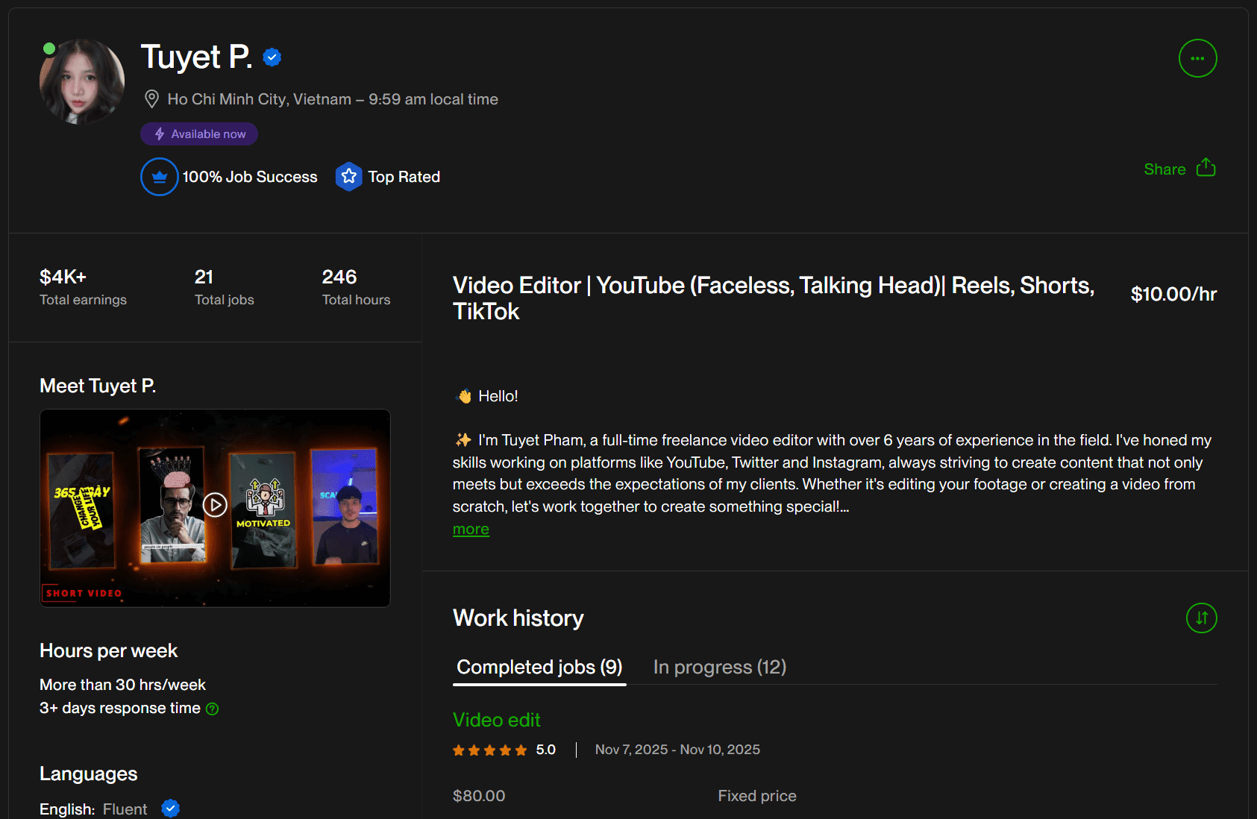This screenshot has width=1257, height=819.
Task: Click the Available now badge
Action: (199, 134)
